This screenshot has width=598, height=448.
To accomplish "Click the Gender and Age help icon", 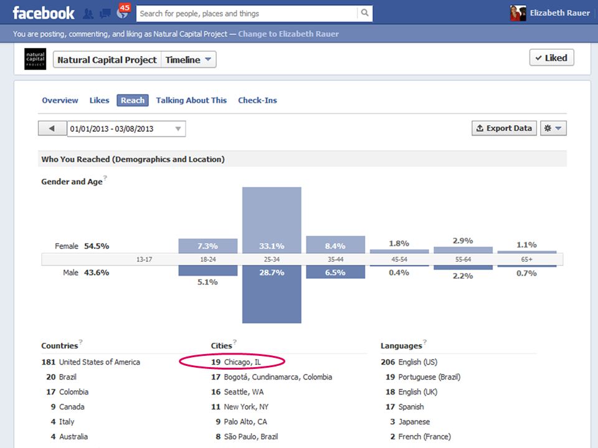I will tap(105, 177).
